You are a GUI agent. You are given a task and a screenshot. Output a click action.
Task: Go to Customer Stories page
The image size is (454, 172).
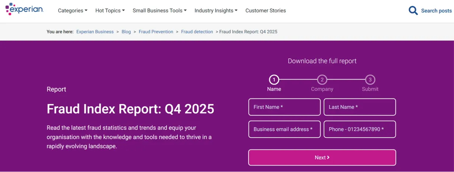click(x=266, y=11)
